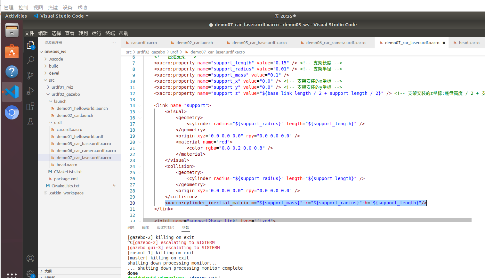Open the 编辑 menu
Screen dimensions: 485x278
(43, 33)
